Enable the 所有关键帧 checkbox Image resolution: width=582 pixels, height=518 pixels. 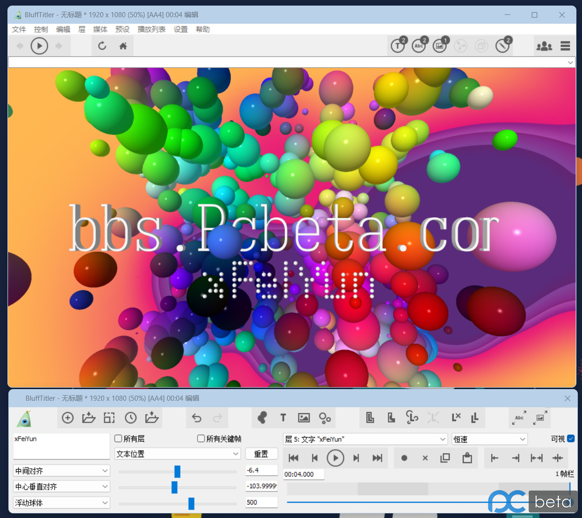pyautogui.click(x=201, y=438)
